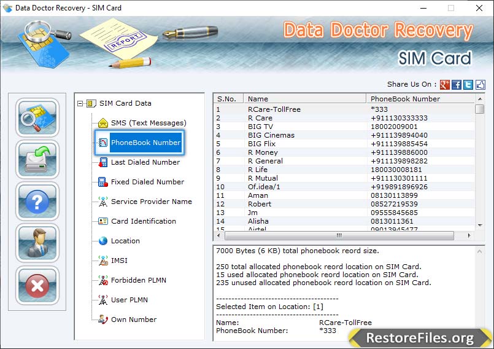Open Help with the question mark button
This screenshot has width=494, height=349.
click(37, 202)
